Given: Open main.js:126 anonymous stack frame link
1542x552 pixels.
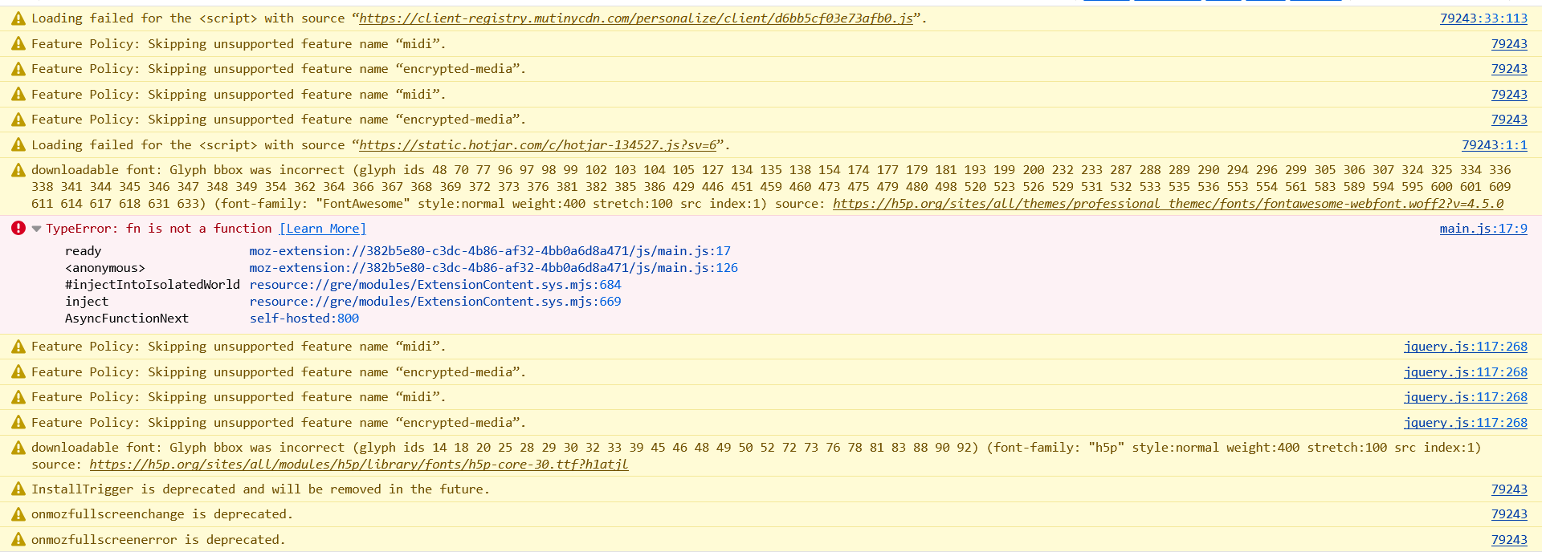Looking at the screenshot, I should [493, 268].
